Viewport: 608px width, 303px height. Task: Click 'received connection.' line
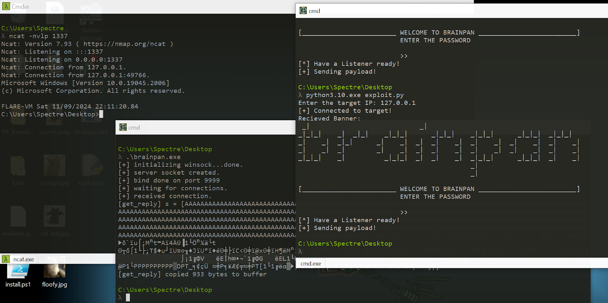[x=165, y=196]
